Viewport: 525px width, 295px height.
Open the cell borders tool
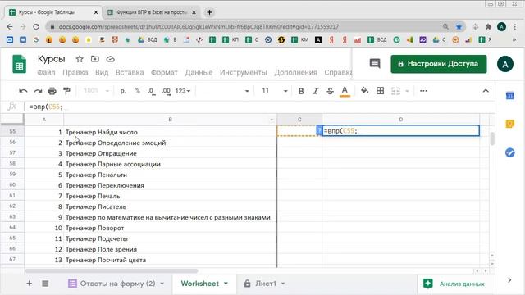click(380, 91)
